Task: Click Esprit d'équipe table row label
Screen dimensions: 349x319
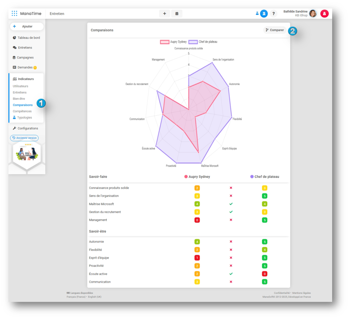Action: [99, 258]
